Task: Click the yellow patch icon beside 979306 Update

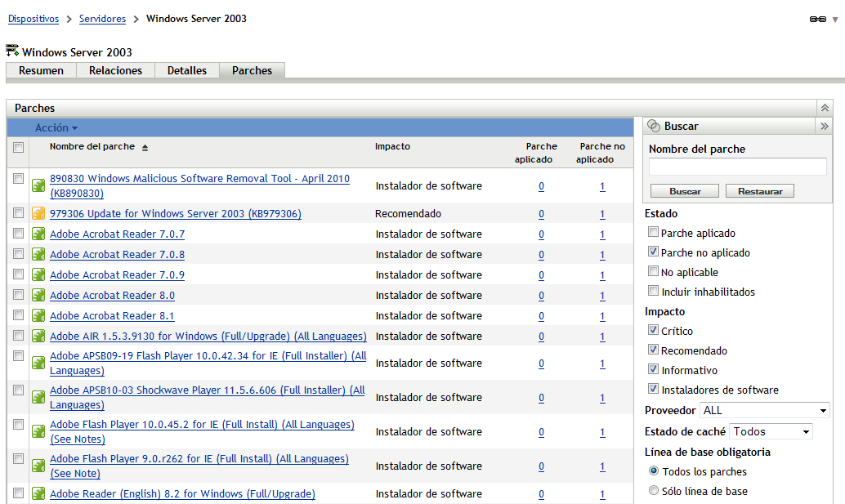Action: click(38, 213)
